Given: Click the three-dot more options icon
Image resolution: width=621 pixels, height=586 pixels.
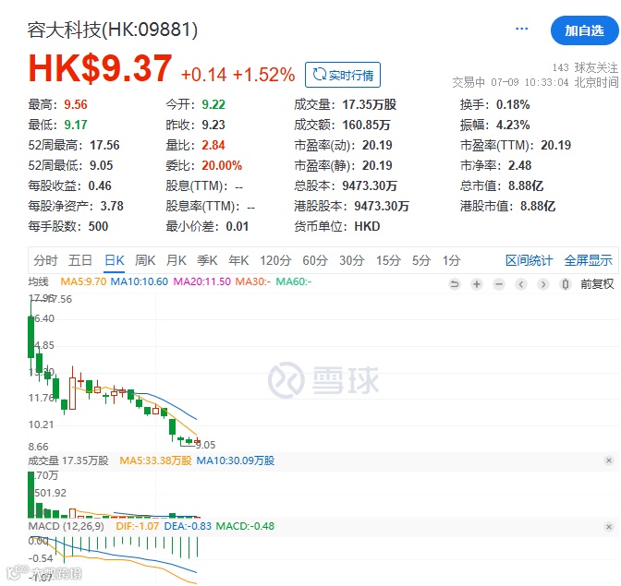Looking at the screenshot, I should click(x=521, y=29).
